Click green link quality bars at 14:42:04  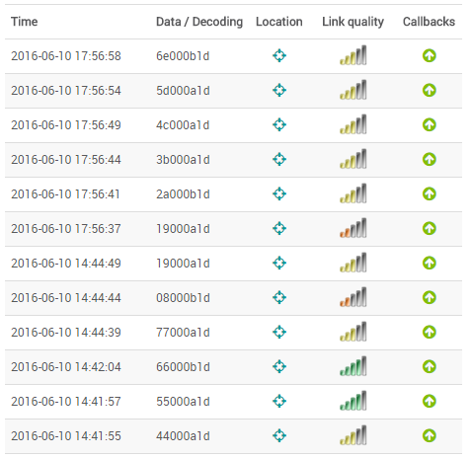click(354, 366)
